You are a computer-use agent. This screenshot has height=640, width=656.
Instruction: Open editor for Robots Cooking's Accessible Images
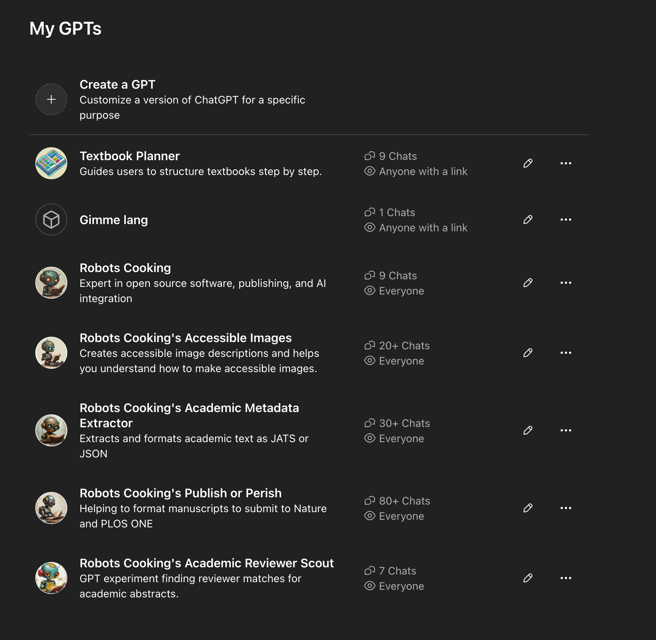[x=528, y=353]
